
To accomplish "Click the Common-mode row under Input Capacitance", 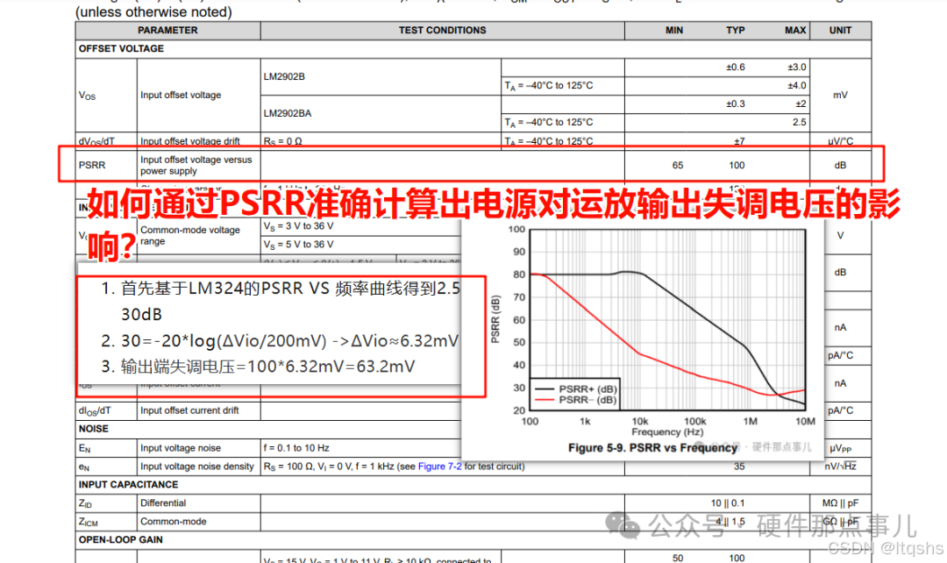I will pyautogui.click(x=174, y=521).
